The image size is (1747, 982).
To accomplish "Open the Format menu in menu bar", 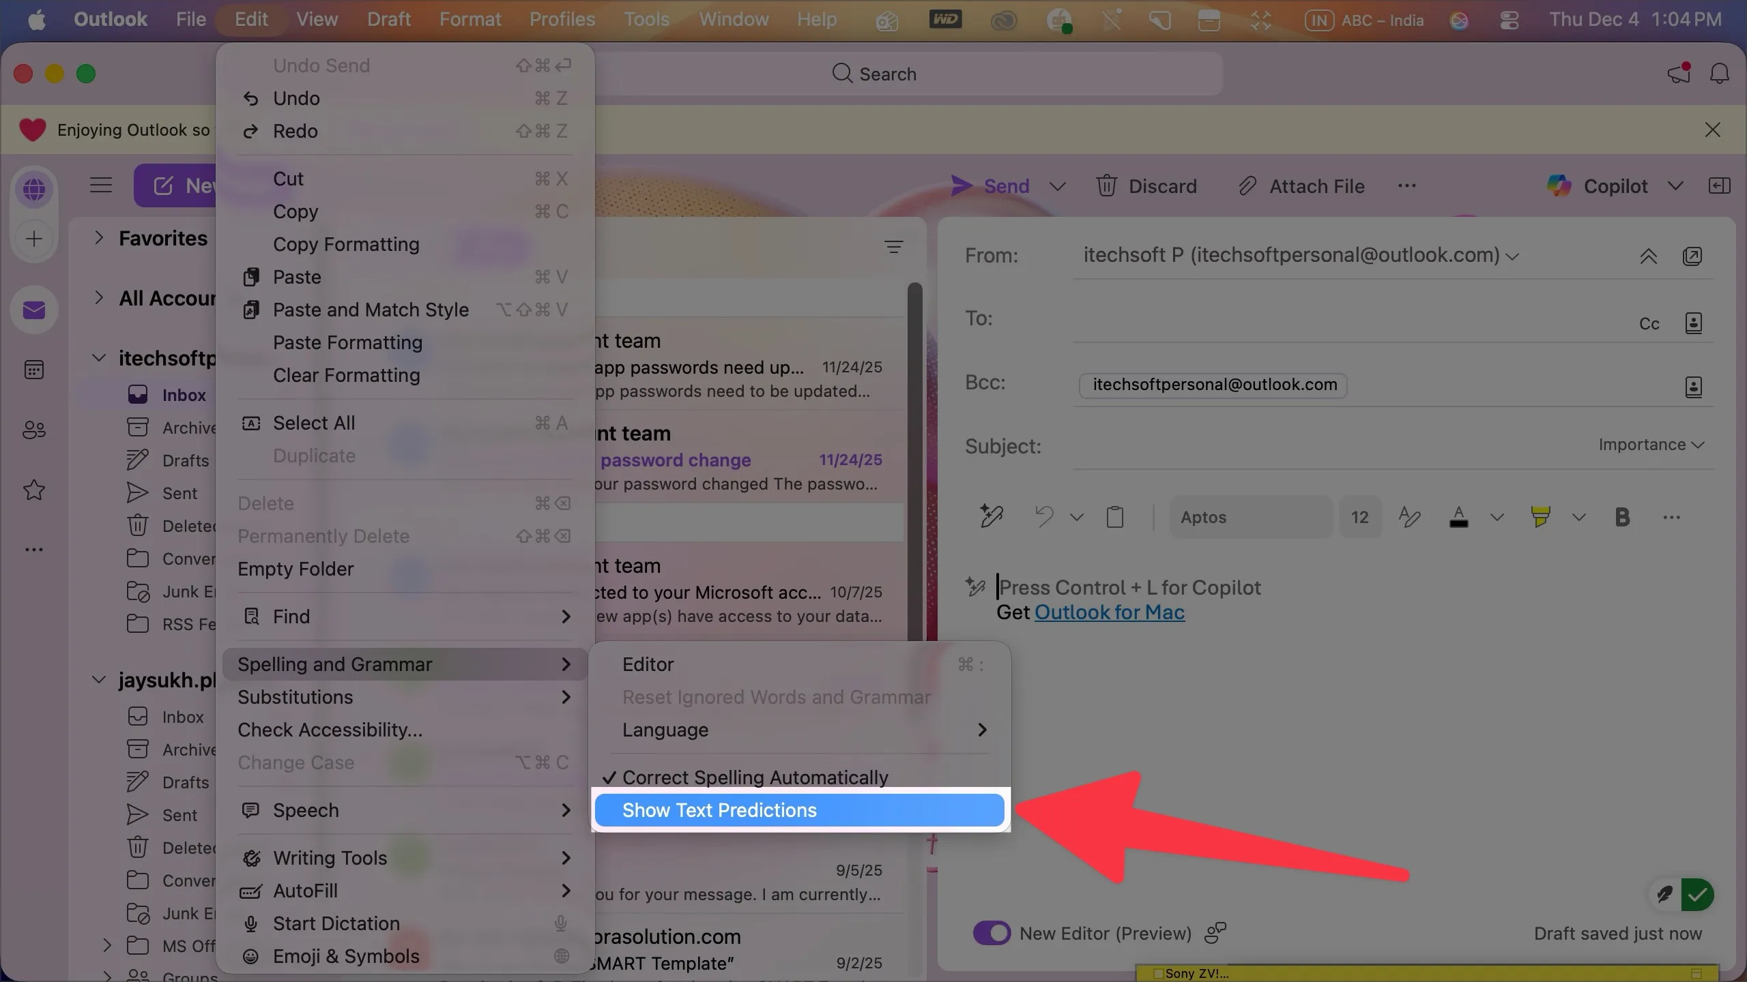I will (470, 19).
